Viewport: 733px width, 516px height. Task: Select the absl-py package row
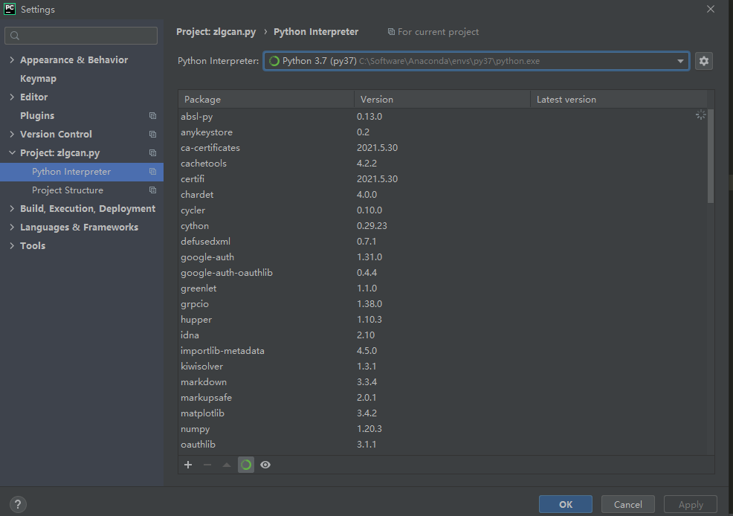(442, 117)
